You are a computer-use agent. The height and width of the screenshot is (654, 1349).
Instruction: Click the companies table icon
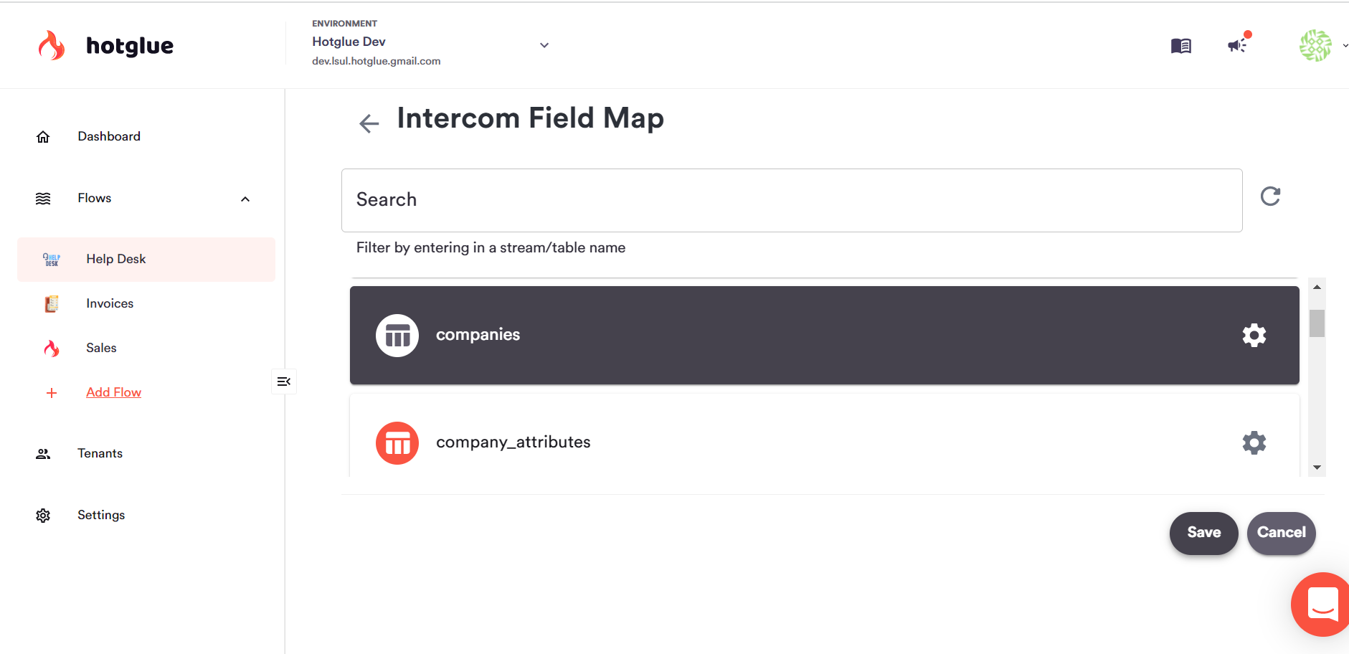(x=397, y=335)
